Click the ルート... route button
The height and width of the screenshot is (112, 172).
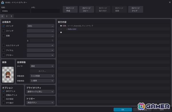click(42, 71)
